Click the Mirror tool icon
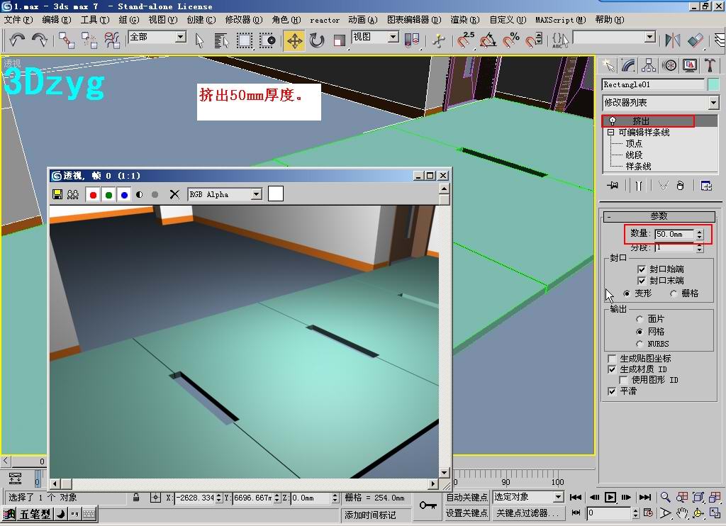The image size is (726, 526). [672, 40]
